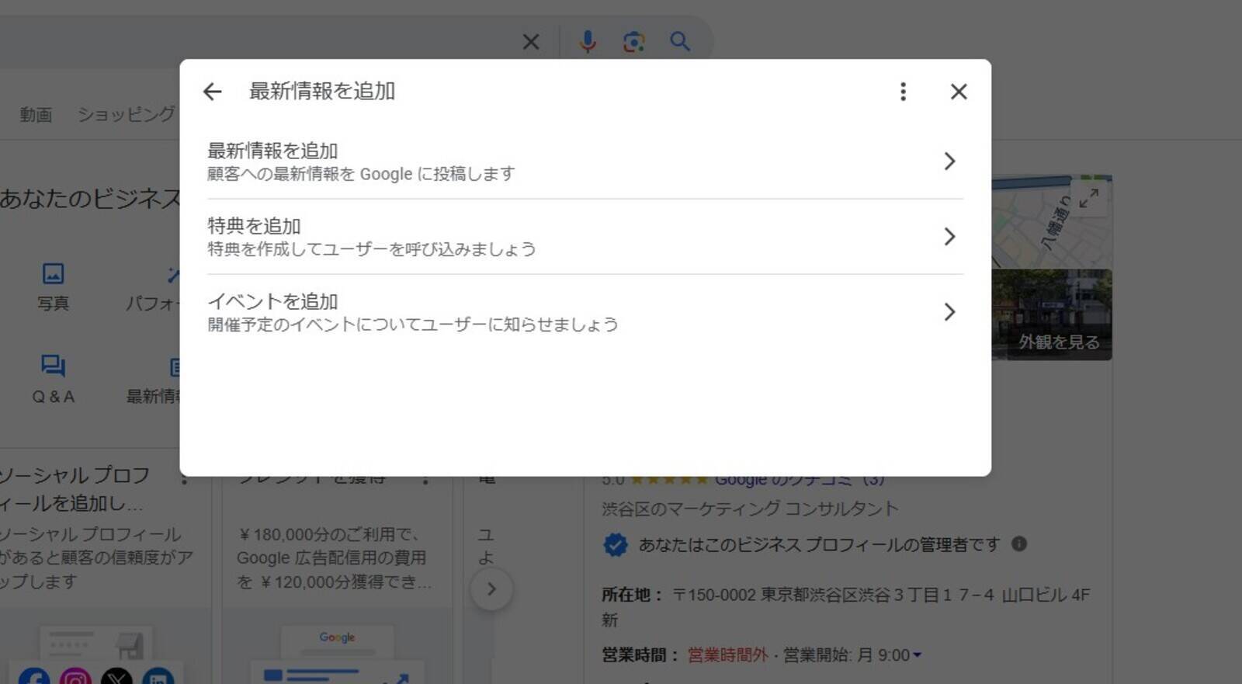Clear the search box with X icon
Image resolution: width=1242 pixels, height=684 pixels.
point(531,41)
